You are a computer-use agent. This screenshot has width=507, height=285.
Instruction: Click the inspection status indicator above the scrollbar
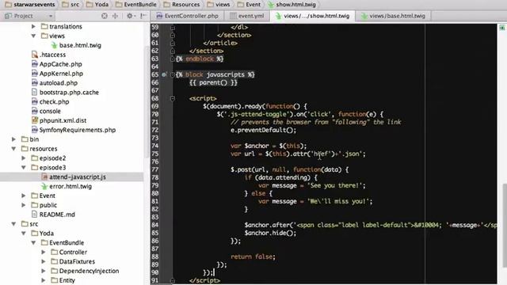tap(501, 28)
